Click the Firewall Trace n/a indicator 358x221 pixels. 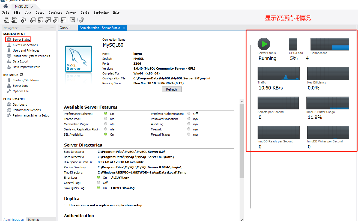189,134
